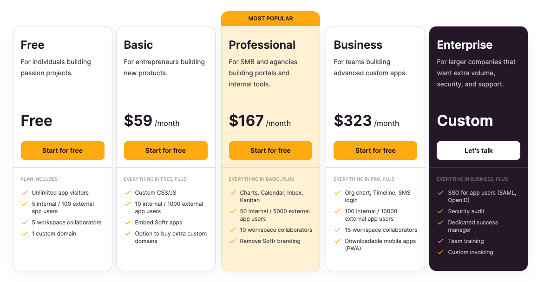Click the $167 /month price
544x282 pixels.
coord(260,121)
